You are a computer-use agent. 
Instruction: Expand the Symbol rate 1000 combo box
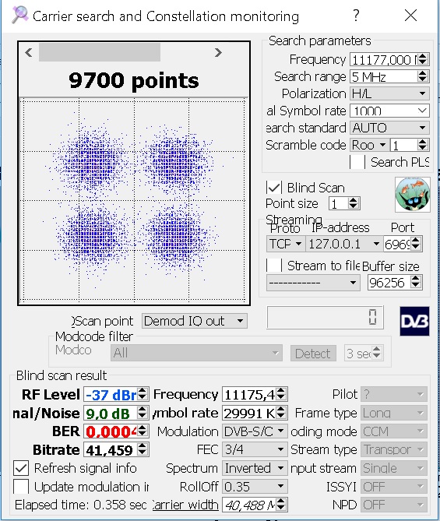click(x=389, y=111)
